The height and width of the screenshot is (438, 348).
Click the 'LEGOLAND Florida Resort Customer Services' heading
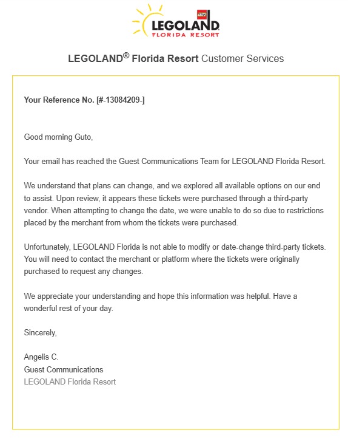(x=176, y=58)
